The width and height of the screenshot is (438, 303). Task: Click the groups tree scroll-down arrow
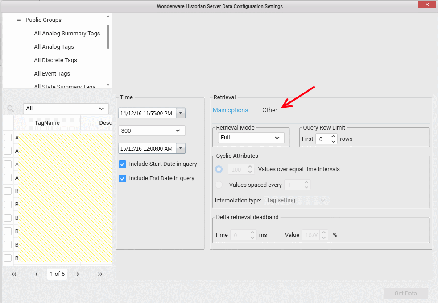point(108,85)
